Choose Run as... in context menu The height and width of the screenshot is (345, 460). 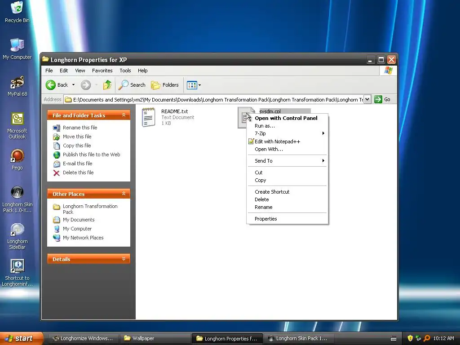pyautogui.click(x=287, y=126)
